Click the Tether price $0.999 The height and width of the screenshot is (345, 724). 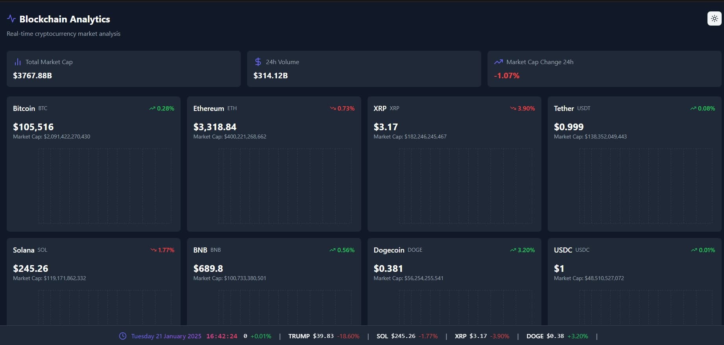569,127
